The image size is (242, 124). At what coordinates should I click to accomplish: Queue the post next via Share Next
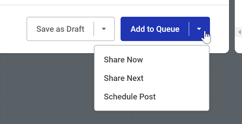point(124,78)
